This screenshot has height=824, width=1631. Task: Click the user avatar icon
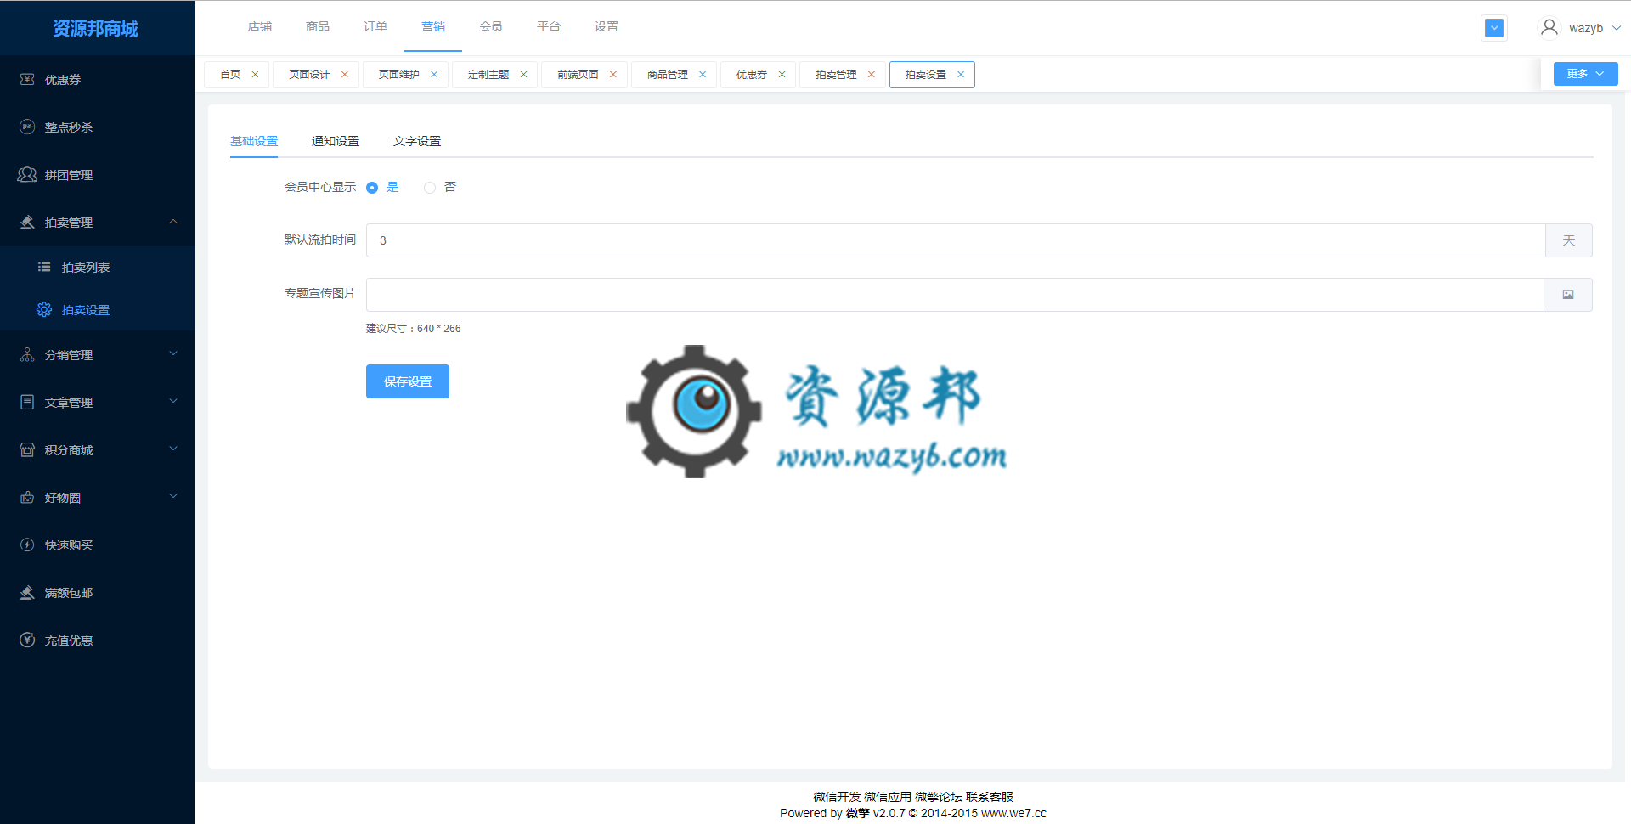tap(1549, 27)
